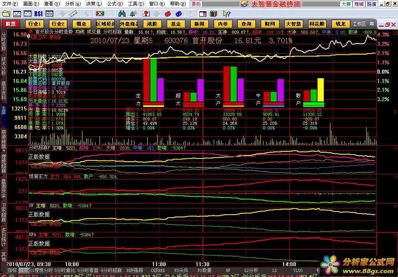Click the 大赛 button in title bar
This screenshot has height=277, width=398.
coord(346,4)
